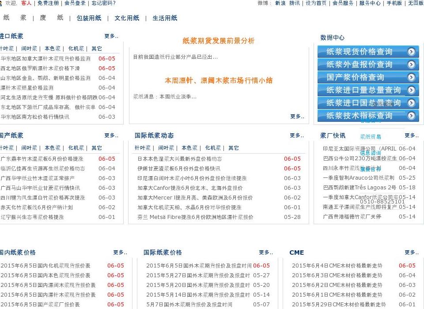The height and width of the screenshot is (309, 424).
Task: Click 更多 in center headline box
Action: 297,116
